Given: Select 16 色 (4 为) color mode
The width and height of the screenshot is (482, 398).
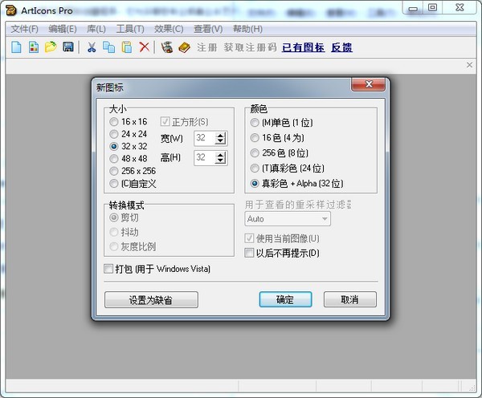Looking at the screenshot, I should click(277, 137).
